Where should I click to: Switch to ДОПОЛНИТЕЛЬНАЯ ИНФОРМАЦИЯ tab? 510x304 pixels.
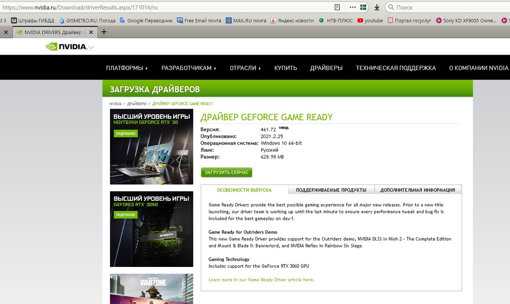(x=418, y=190)
